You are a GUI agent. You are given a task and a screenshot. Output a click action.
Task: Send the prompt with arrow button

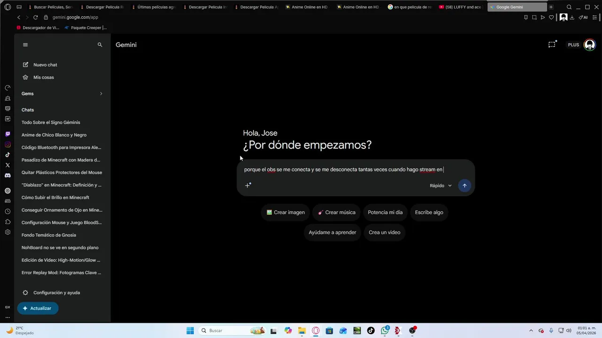(x=464, y=185)
